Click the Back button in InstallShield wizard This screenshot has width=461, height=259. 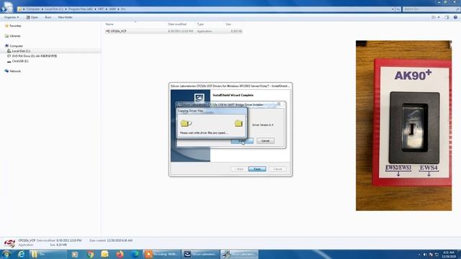point(239,169)
